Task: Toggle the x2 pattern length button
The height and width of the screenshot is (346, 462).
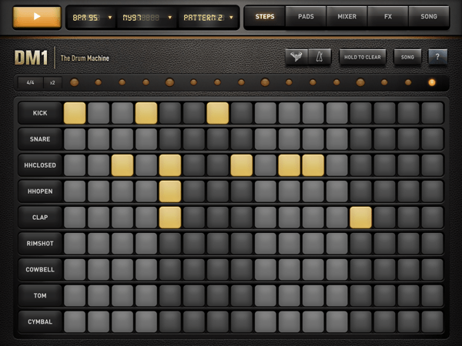Action: 52,82
